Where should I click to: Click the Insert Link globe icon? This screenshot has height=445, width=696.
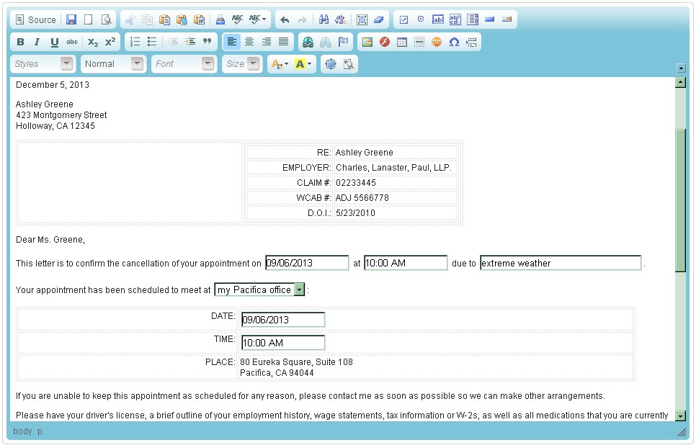pos(308,42)
